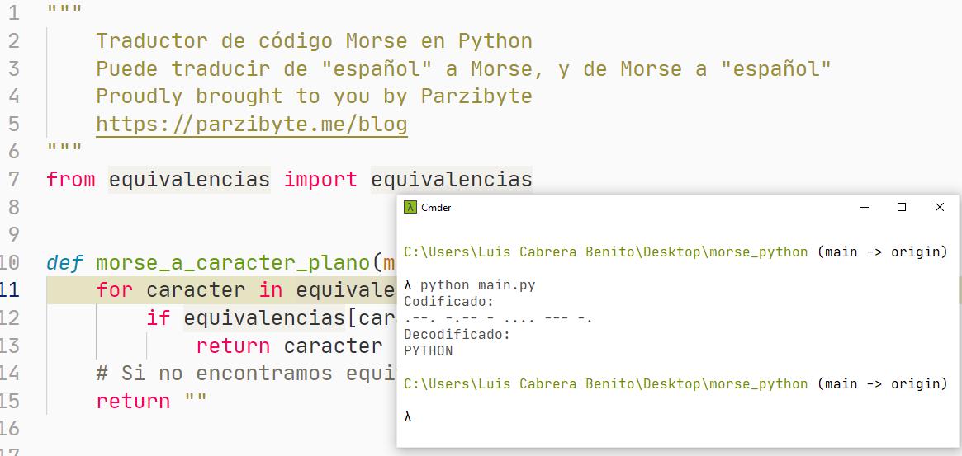Click the 'from' keyword on line 7
The width and height of the screenshot is (962, 456).
[71, 180]
